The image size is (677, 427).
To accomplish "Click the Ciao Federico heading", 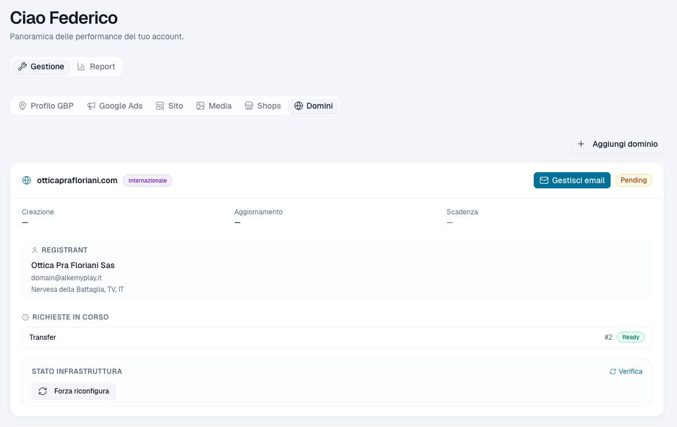I will (x=64, y=18).
